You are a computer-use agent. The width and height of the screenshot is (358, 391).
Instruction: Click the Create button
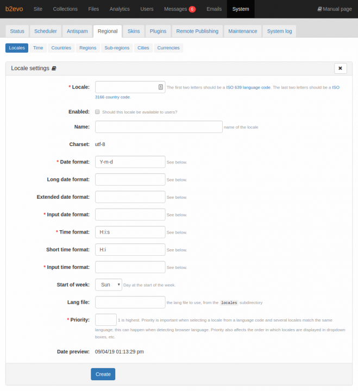[103, 374]
